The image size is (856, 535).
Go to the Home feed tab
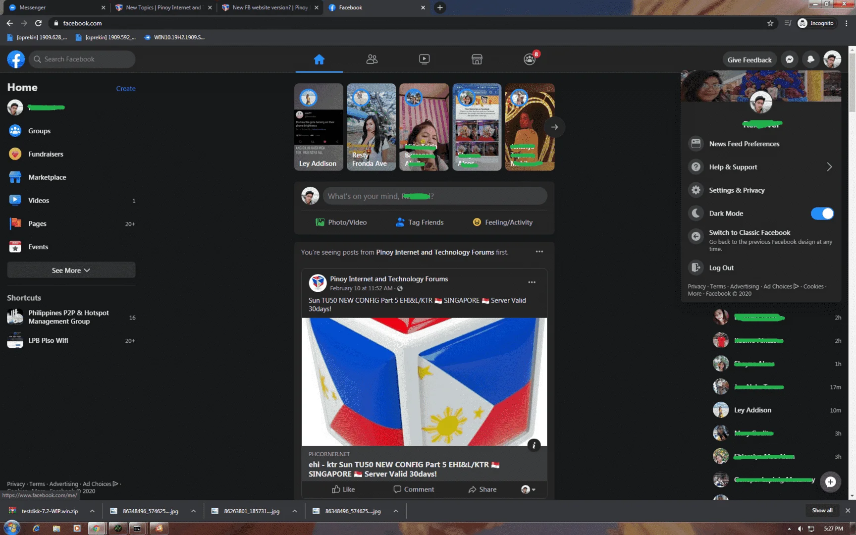(x=319, y=59)
